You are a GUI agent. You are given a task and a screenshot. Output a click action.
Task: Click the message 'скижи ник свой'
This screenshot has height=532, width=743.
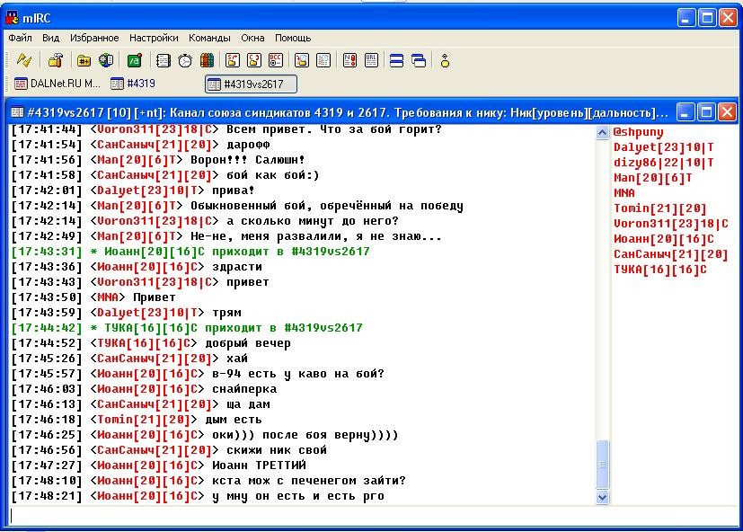click(276, 449)
